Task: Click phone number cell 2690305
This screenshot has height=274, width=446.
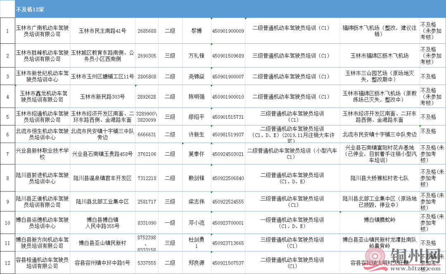Action: pyautogui.click(x=147, y=56)
